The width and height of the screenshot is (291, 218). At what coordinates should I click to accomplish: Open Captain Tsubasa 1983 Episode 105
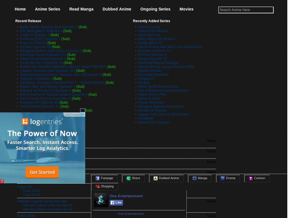point(47,71)
